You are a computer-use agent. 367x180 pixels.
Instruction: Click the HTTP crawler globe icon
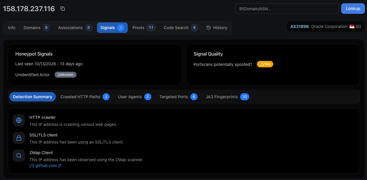pyautogui.click(x=19, y=120)
